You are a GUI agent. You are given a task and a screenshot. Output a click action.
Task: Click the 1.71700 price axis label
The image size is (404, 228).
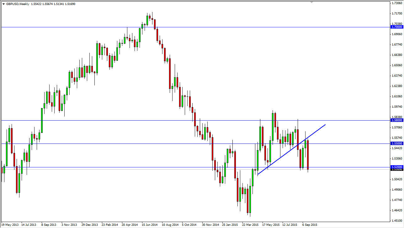click(397, 13)
